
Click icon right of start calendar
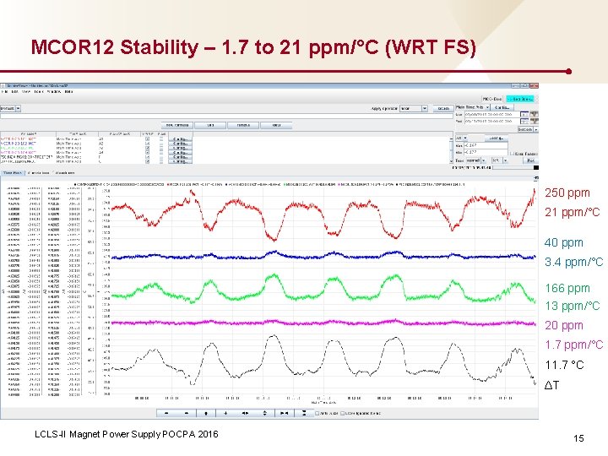tap(534, 114)
